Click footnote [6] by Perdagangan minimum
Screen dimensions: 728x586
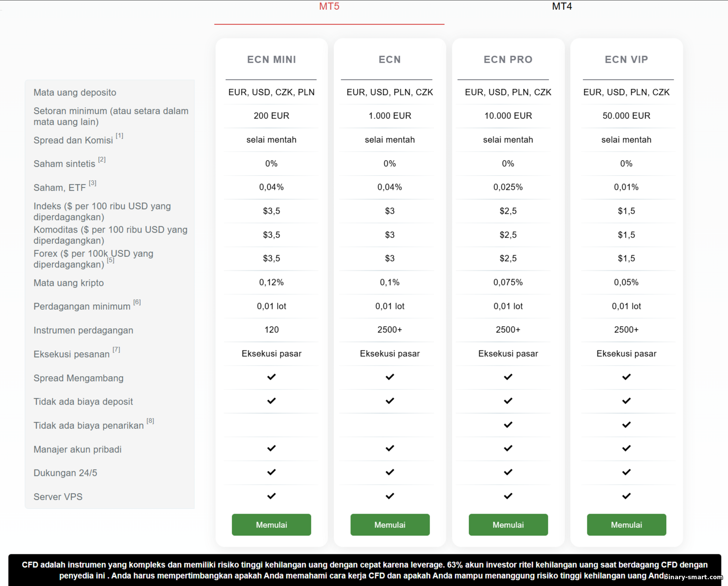137,302
